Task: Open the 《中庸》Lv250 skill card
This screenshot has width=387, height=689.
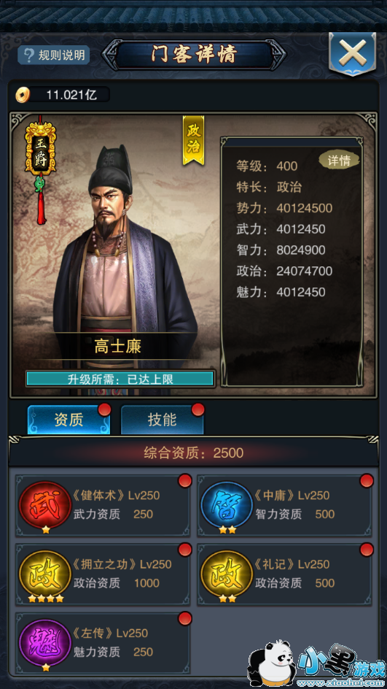Action: (x=284, y=505)
